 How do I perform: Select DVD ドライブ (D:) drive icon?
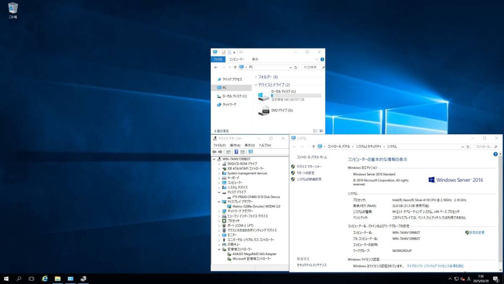coord(264,111)
